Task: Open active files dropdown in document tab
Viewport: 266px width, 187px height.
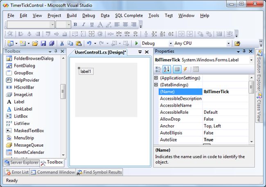Action: [140, 52]
